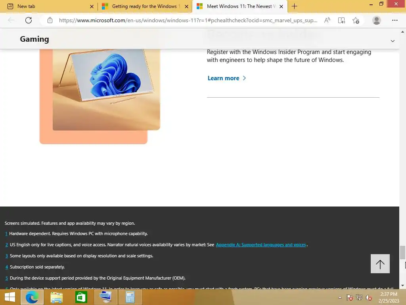Click text 'Subscription sold separately.'
This screenshot has width=406, height=305.
click(x=37, y=267)
